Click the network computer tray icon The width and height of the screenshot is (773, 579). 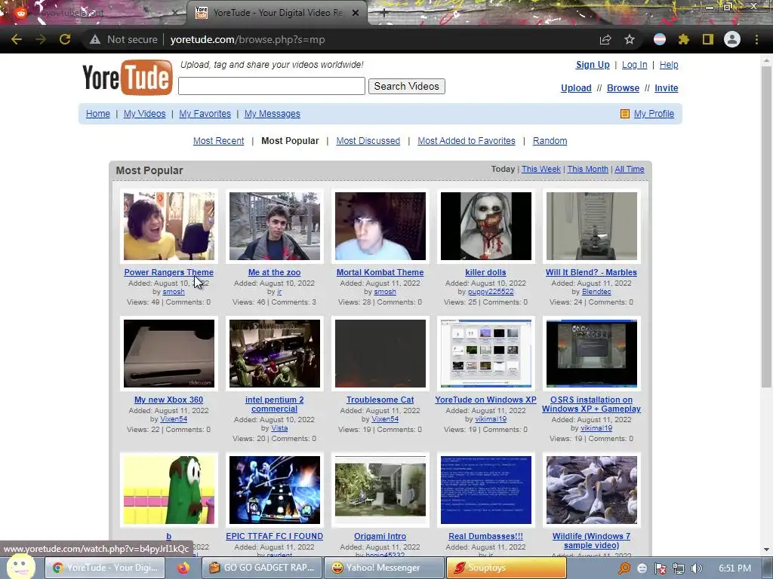(x=679, y=568)
